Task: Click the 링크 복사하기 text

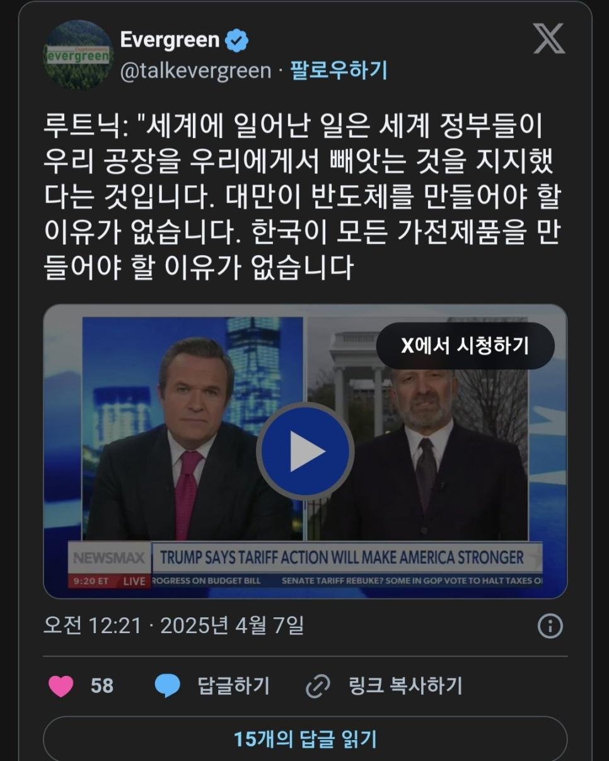Action: click(405, 685)
